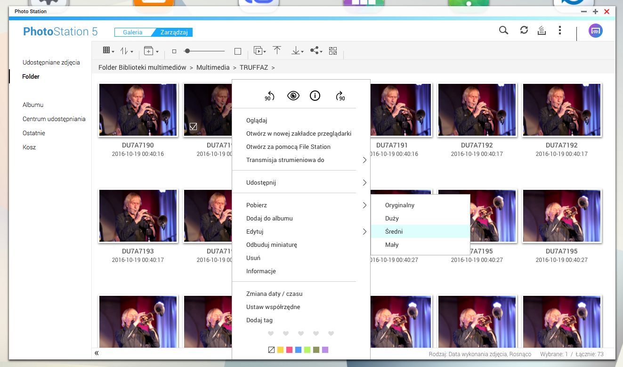Open the info icon in context menu
623x367 pixels.
(x=315, y=96)
